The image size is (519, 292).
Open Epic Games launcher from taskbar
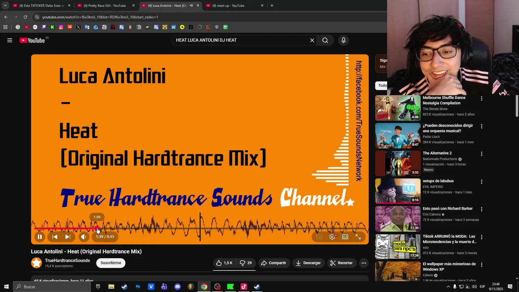coord(98,287)
